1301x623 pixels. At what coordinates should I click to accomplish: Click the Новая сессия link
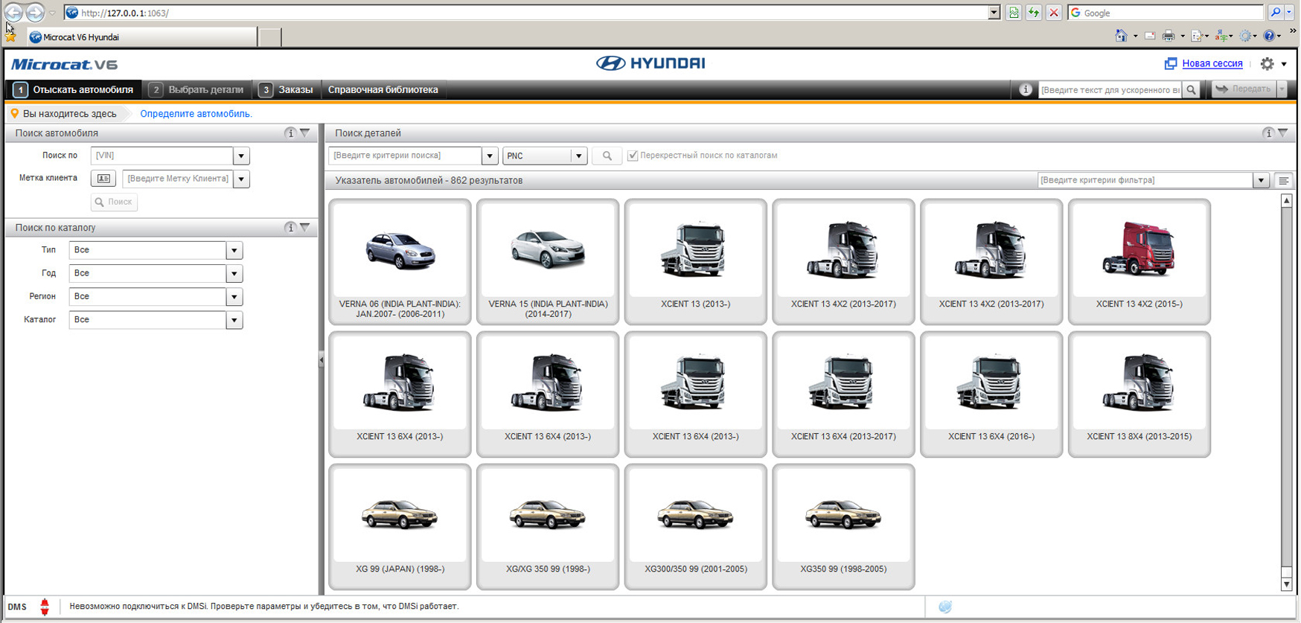tap(1212, 64)
